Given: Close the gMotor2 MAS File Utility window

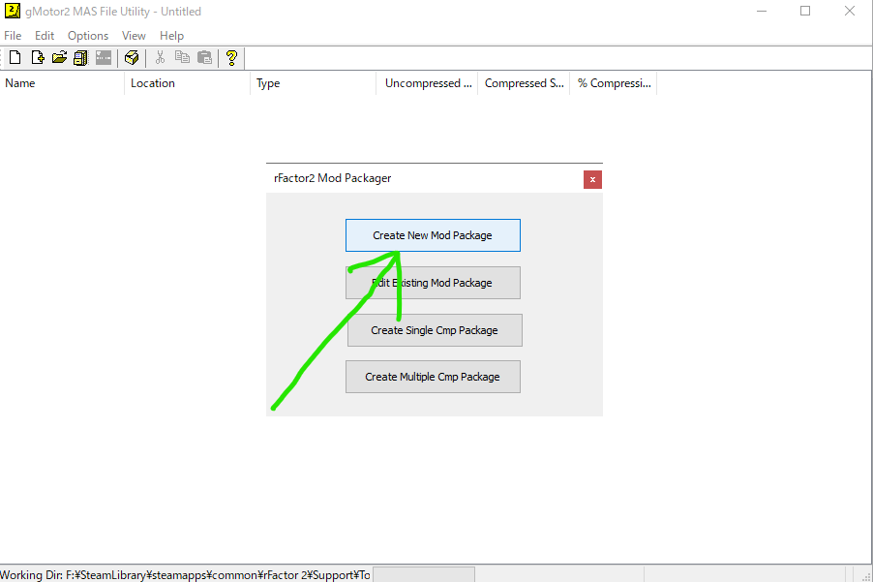Looking at the screenshot, I should point(850,11).
